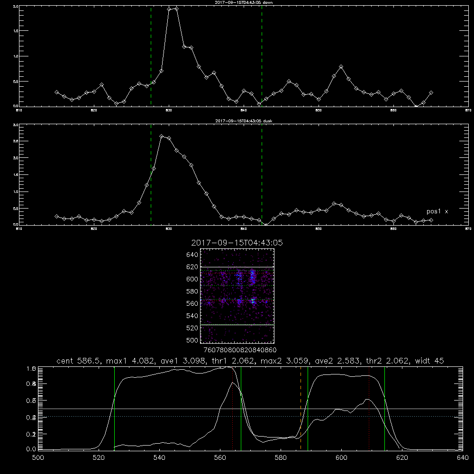The image size is (474, 474).
Task: Click the red dotted line near 609 in bottom plot
Action: 369,408
